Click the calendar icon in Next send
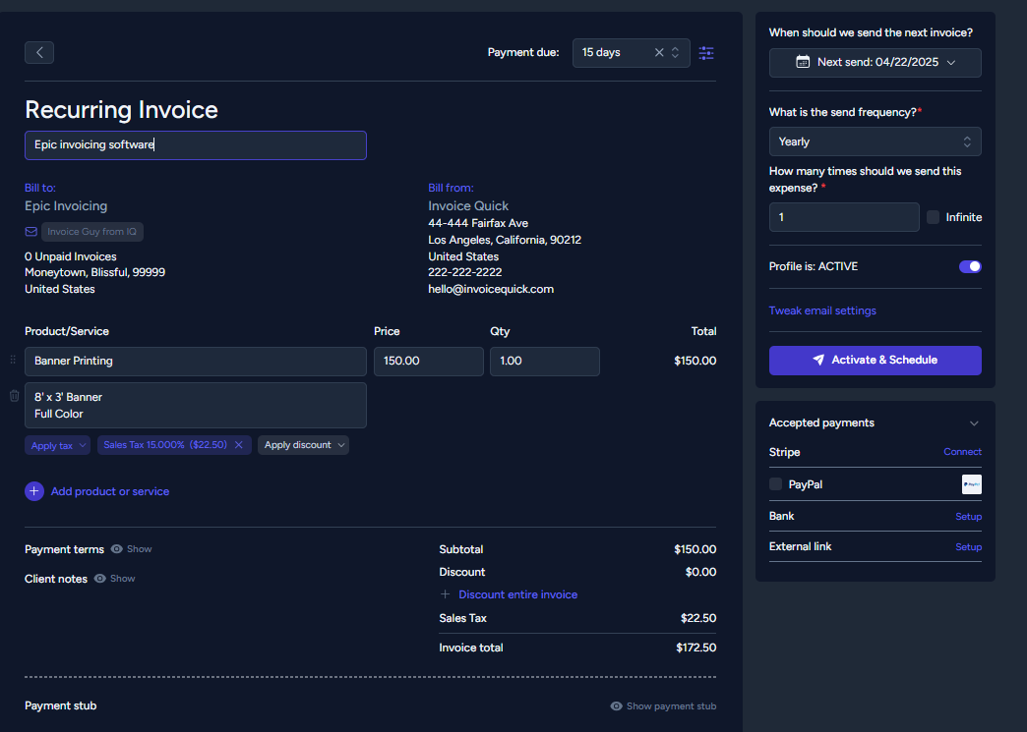The image size is (1027, 732). coord(803,62)
